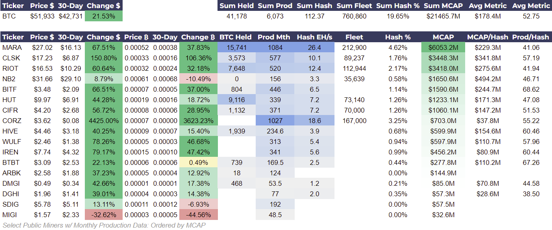Click CLSK's $3448.3M market cap cell
The height and width of the screenshot is (230, 552).
tap(443, 58)
